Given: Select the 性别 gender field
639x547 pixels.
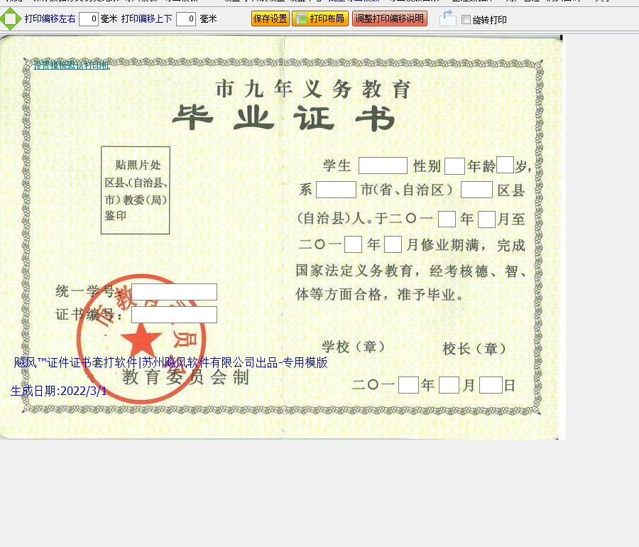Looking at the screenshot, I should [x=454, y=166].
